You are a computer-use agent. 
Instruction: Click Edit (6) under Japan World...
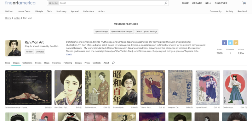[x=217, y=107]
